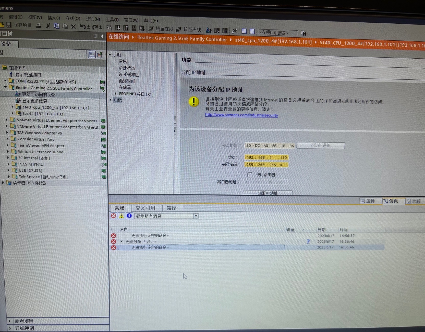Click the copy icon in the toolbar
Screen dimensions: 425x332
(x=56, y=26)
